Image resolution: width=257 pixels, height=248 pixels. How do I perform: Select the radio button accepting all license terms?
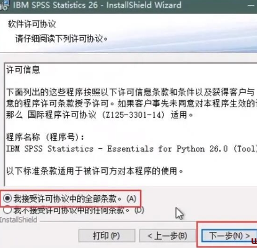point(7,198)
